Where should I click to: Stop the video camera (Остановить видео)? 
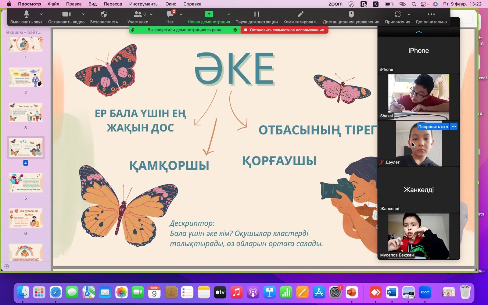66,14
